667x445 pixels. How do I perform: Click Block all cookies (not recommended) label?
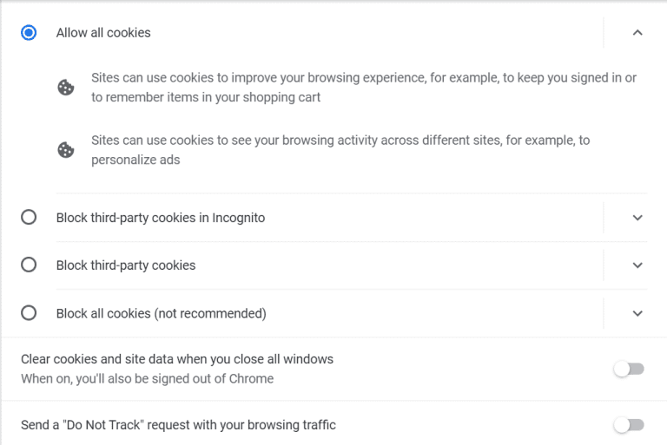pyautogui.click(x=162, y=313)
